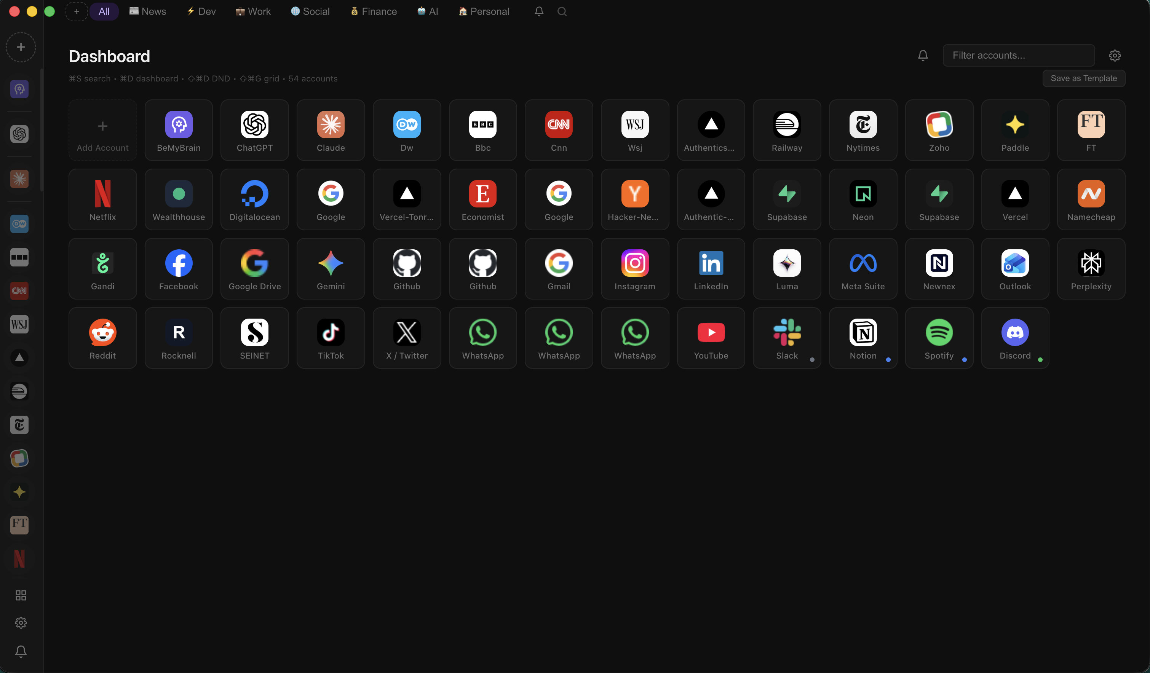Open the Spotify tile
The height and width of the screenshot is (673, 1150).
point(939,338)
